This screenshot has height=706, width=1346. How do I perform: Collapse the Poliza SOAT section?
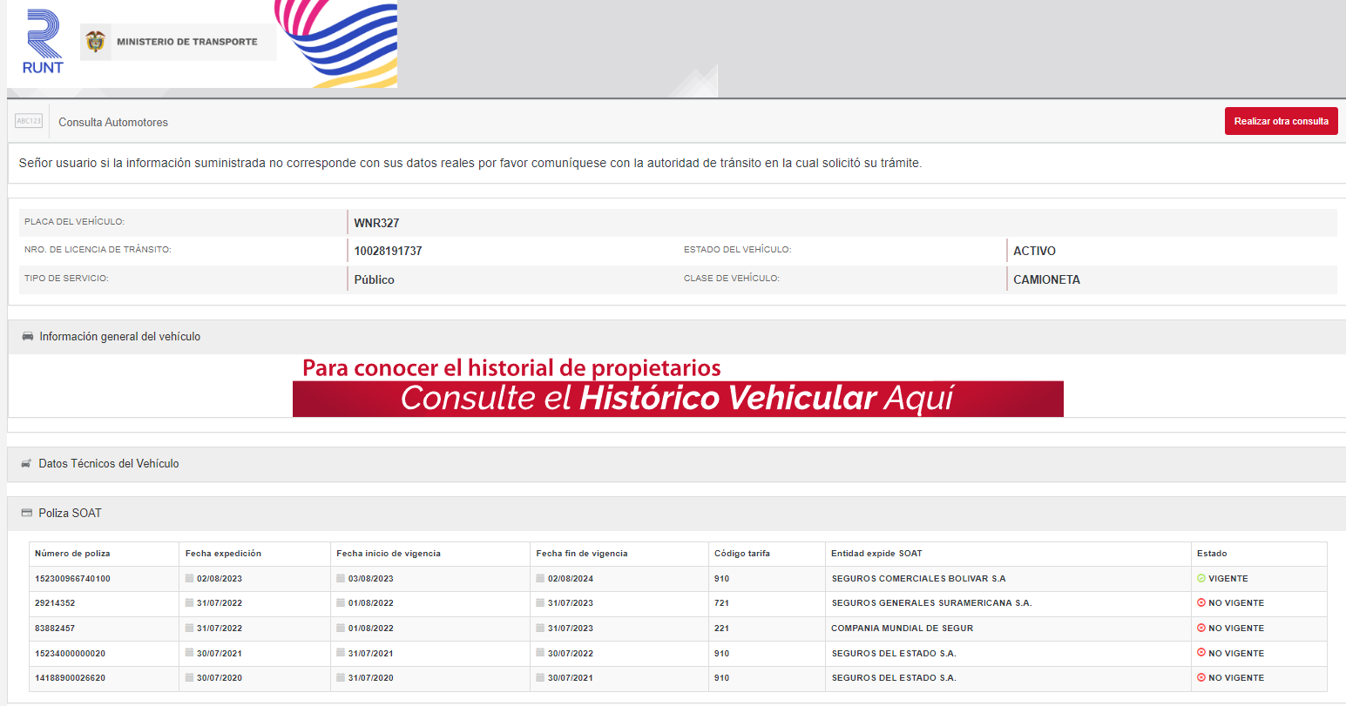[70, 514]
